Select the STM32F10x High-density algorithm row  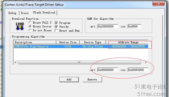[x=81, y=46]
